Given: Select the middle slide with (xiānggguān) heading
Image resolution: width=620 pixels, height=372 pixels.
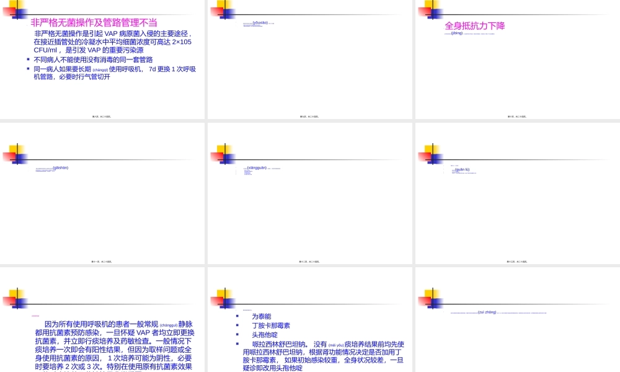Looking at the screenshot, I should pos(310,192).
